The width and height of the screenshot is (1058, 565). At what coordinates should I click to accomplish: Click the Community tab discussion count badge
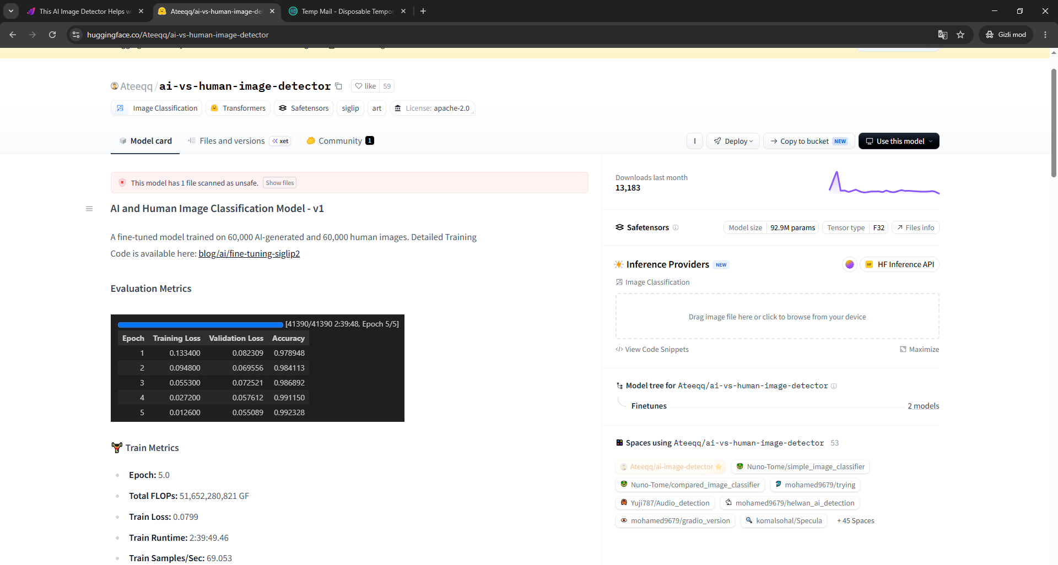point(370,140)
